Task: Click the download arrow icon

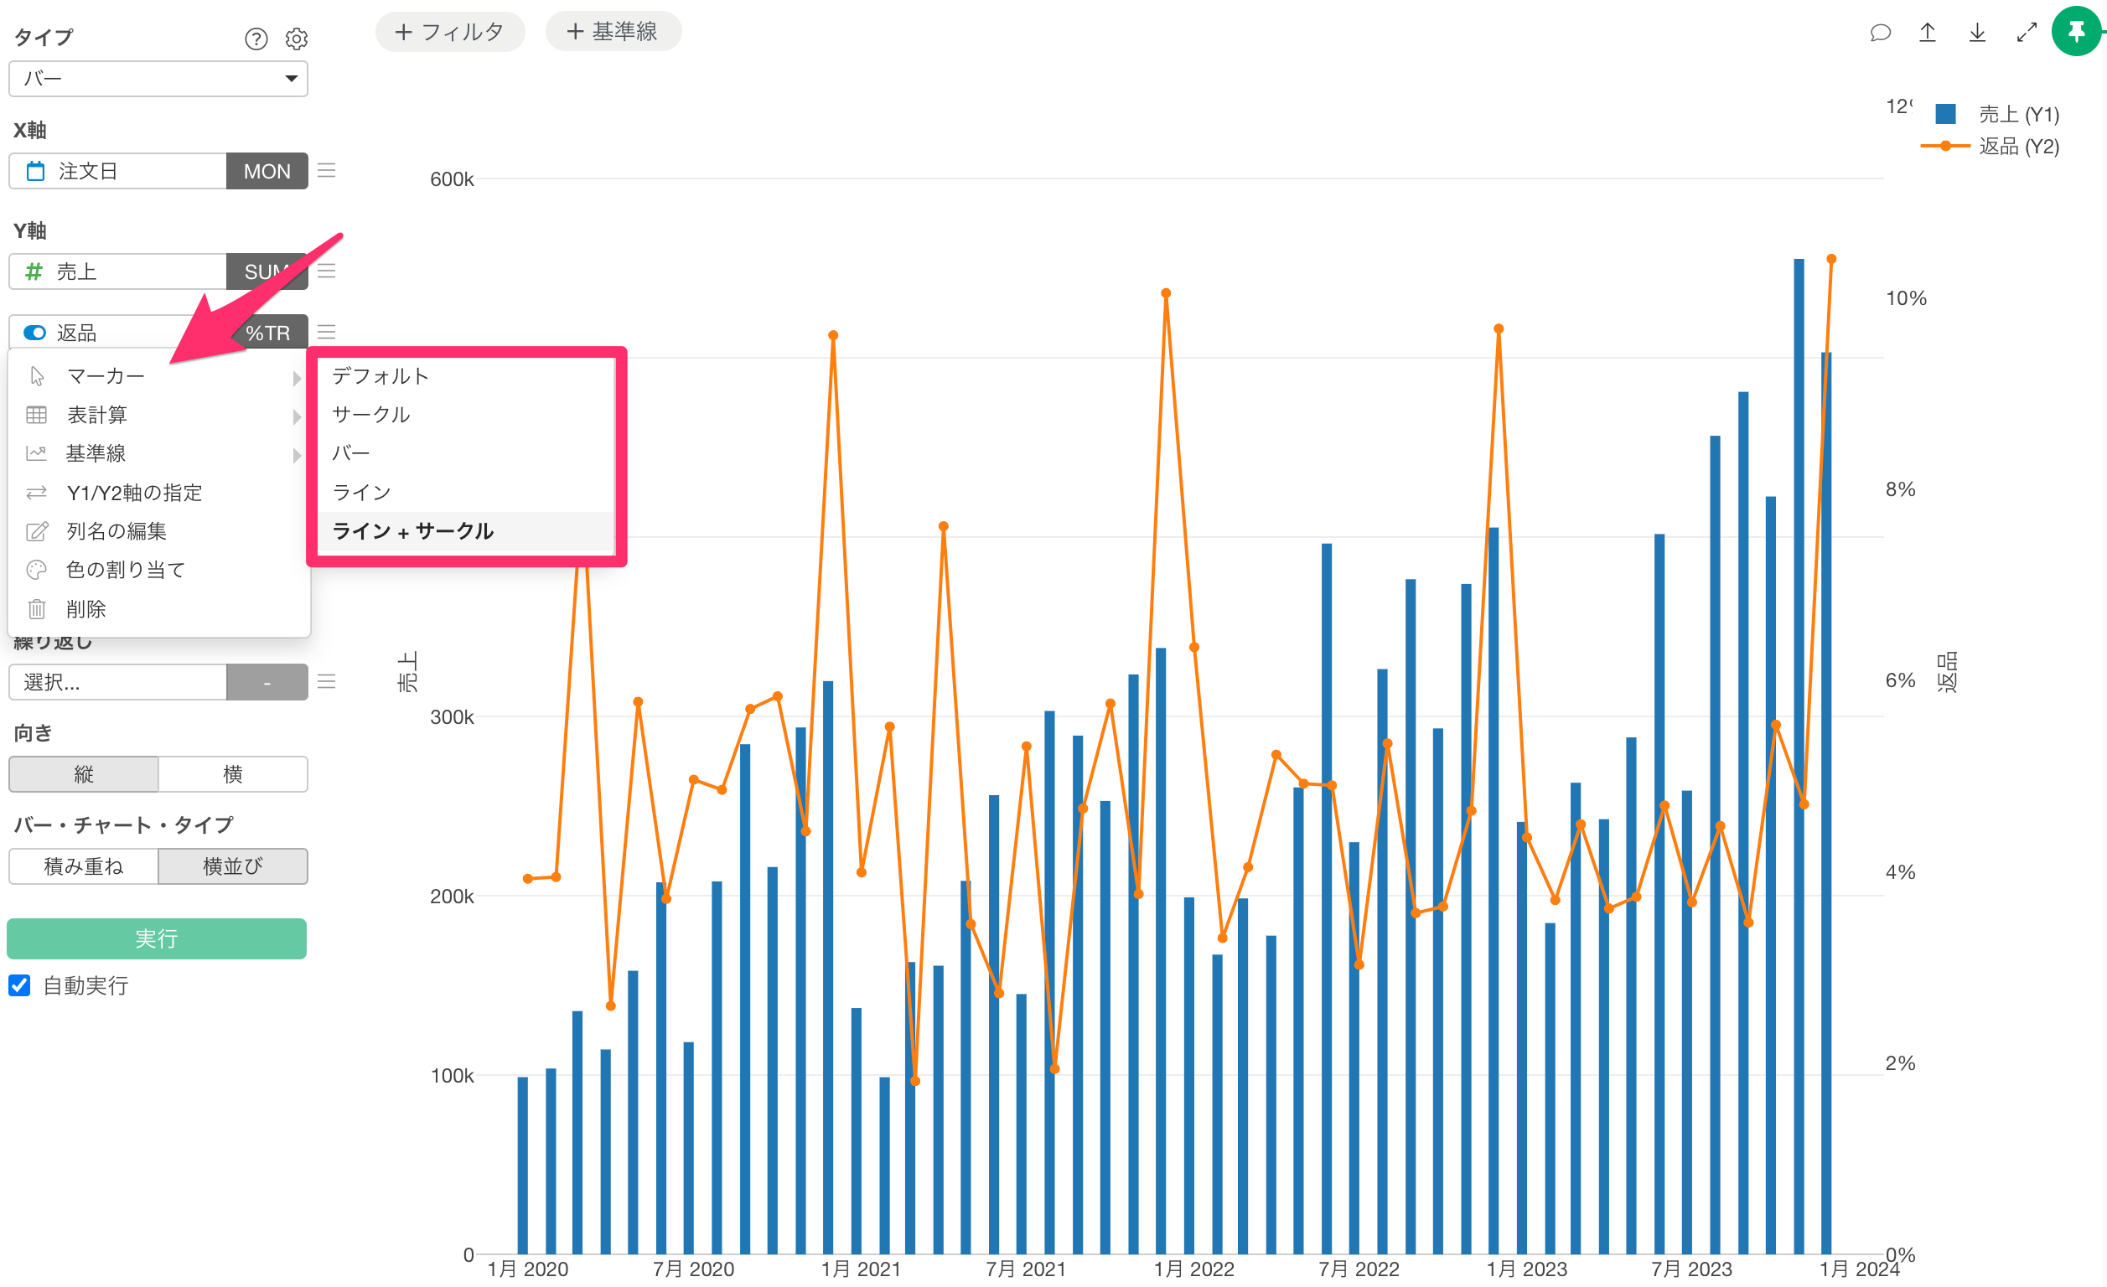Action: (1977, 33)
